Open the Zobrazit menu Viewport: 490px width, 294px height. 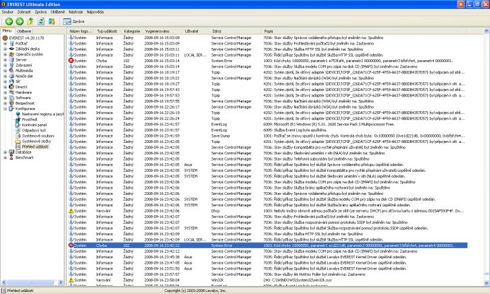(24, 12)
